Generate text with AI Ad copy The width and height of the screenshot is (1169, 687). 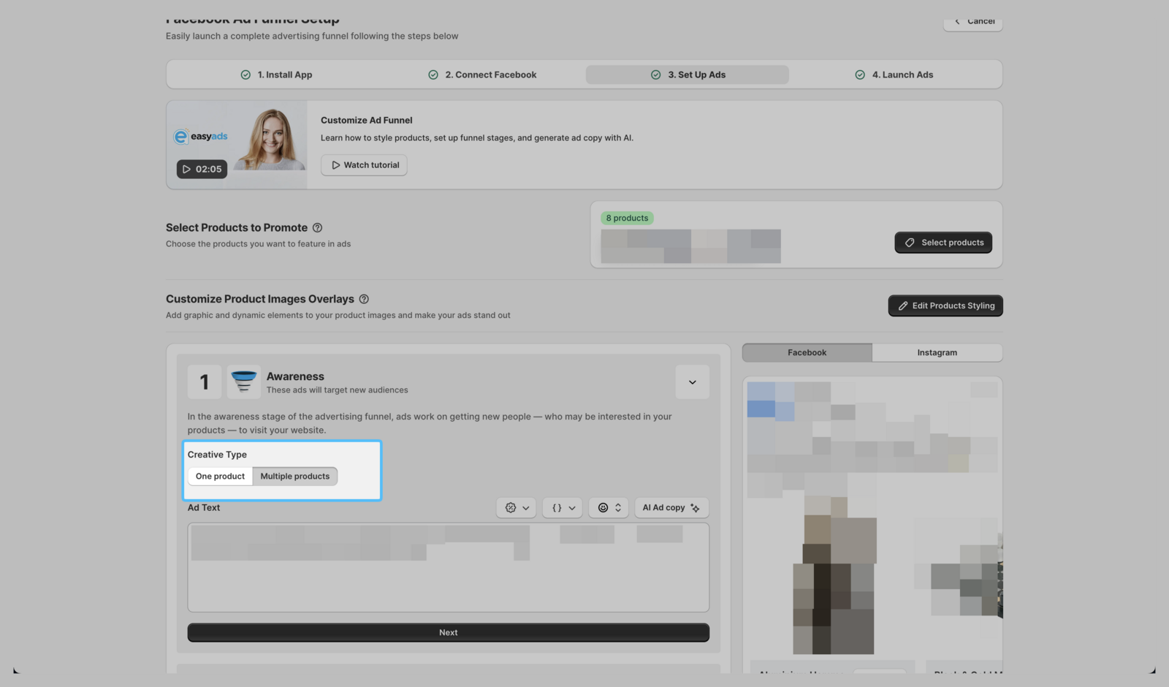coord(671,508)
